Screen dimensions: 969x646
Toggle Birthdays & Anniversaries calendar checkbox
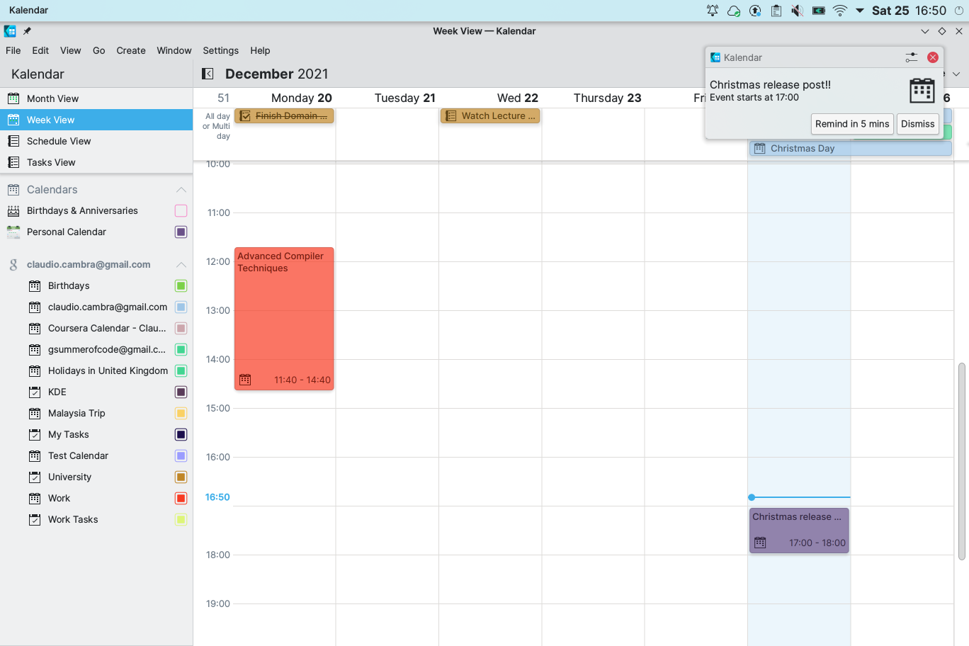tap(181, 210)
